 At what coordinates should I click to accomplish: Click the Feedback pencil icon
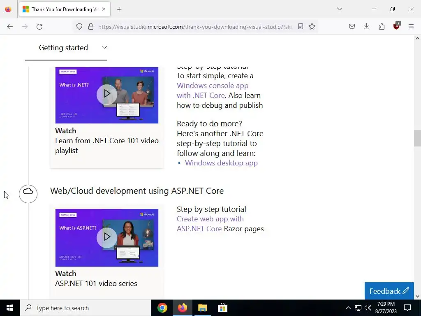point(406,290)
